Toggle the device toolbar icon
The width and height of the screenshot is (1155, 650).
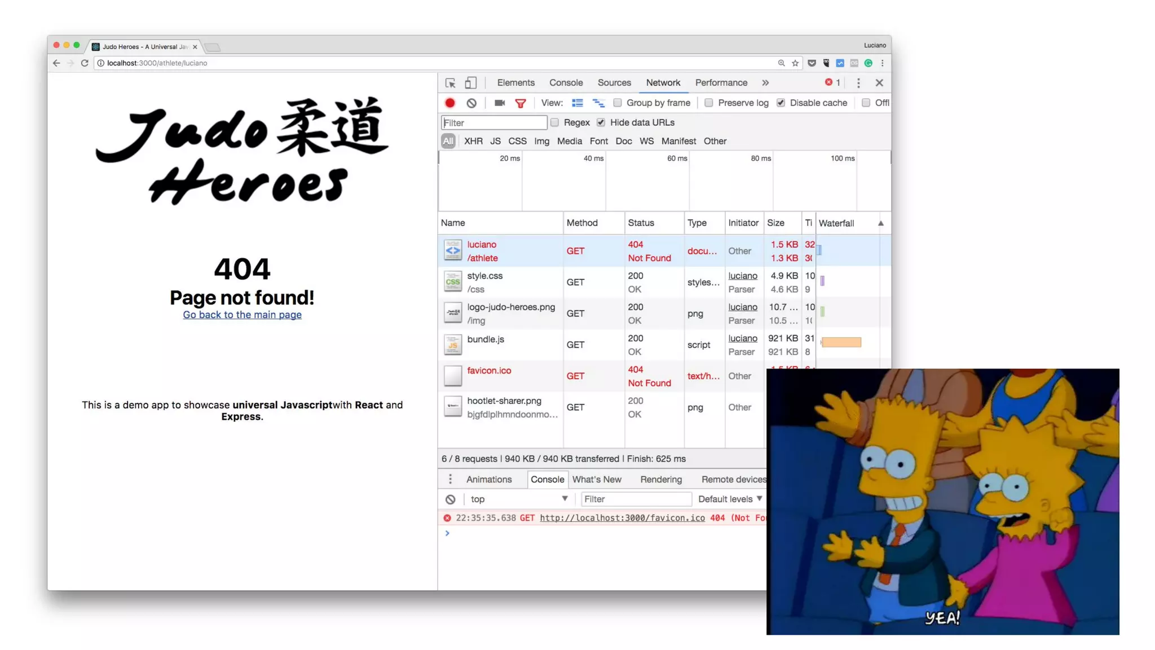coord(470,83)
